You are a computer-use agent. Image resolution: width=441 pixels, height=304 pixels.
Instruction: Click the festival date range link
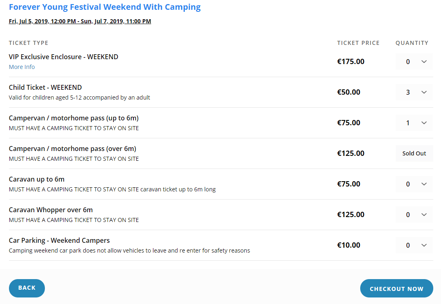pos(80,21)
